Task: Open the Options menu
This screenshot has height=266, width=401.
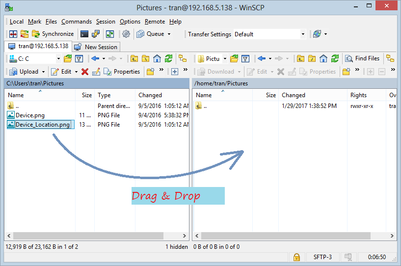Action: coord(130,22)
